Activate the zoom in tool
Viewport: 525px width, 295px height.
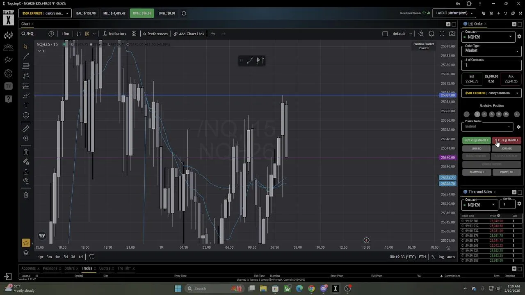[x=26, y=138]
